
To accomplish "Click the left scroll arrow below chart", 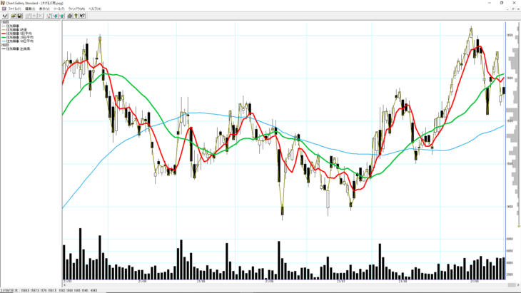I will coord(64,284).
